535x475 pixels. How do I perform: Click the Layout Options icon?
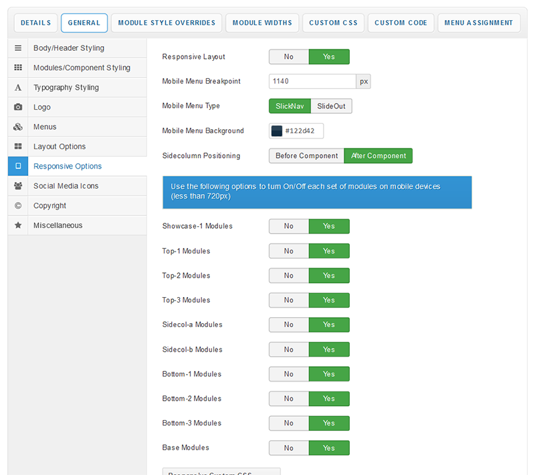[x=18, y=147]
